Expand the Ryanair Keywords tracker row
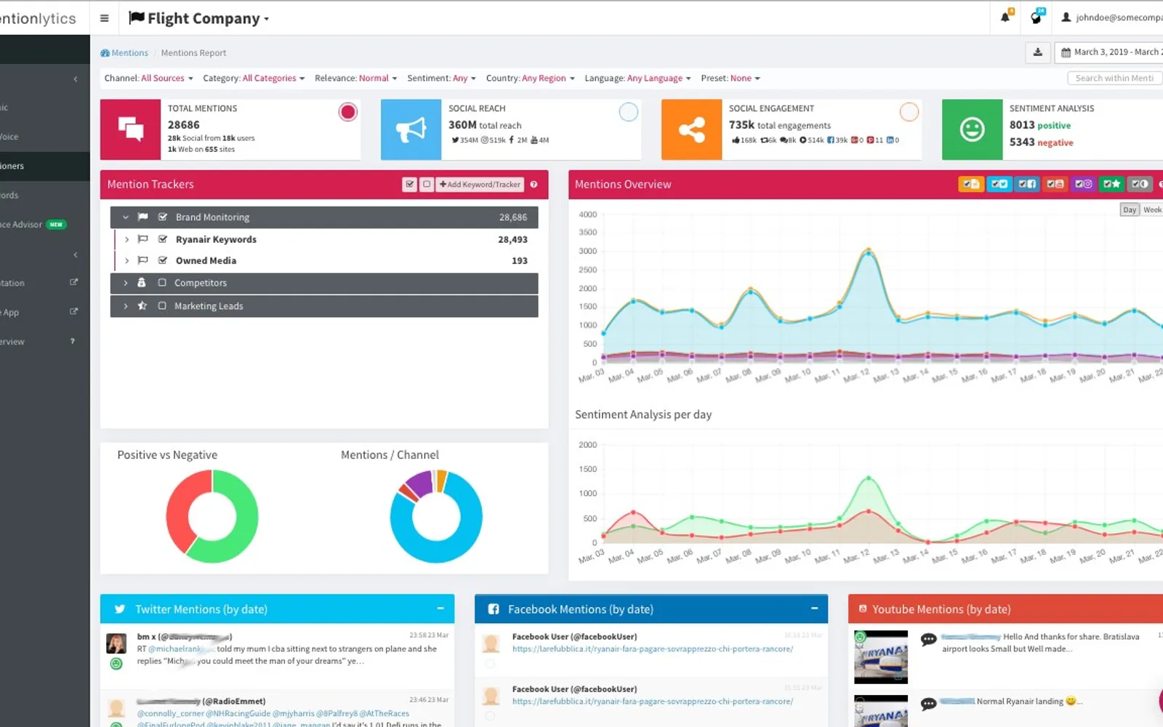This screenshot has height=727, width=1163. (x=126, y=239)
